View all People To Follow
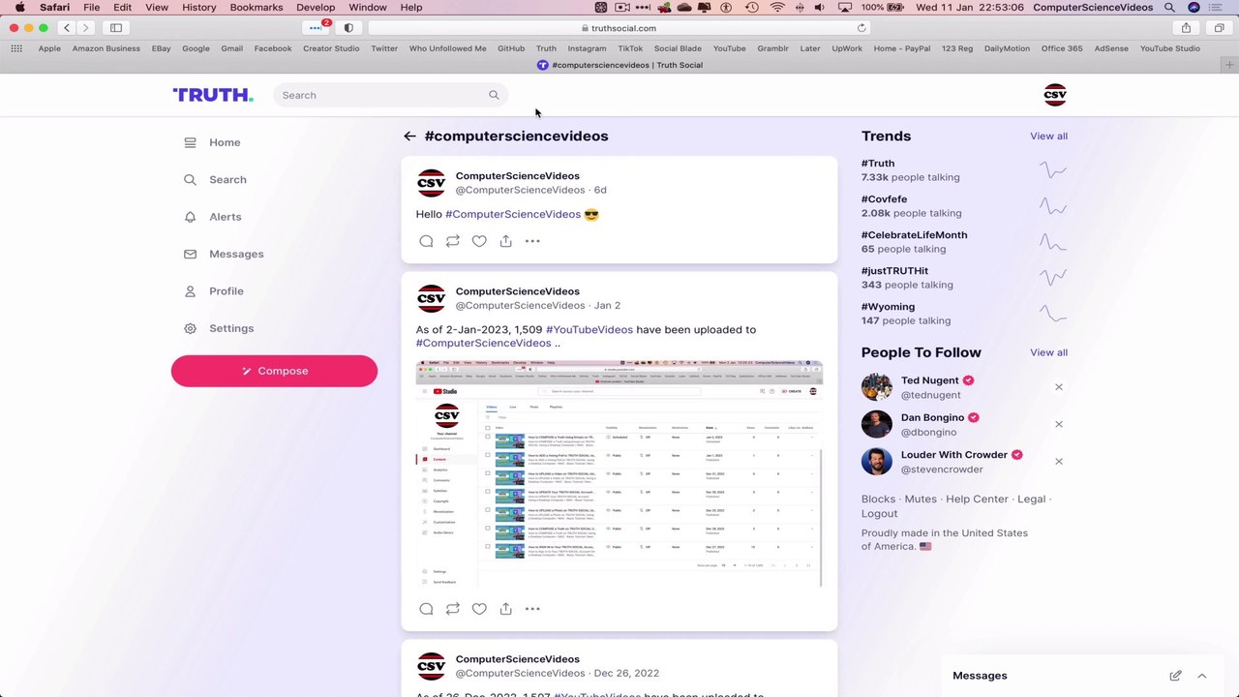1239x697 pixels. pos(1048,352)
